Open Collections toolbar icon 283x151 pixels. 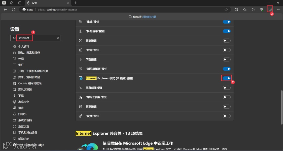(253, 10)
